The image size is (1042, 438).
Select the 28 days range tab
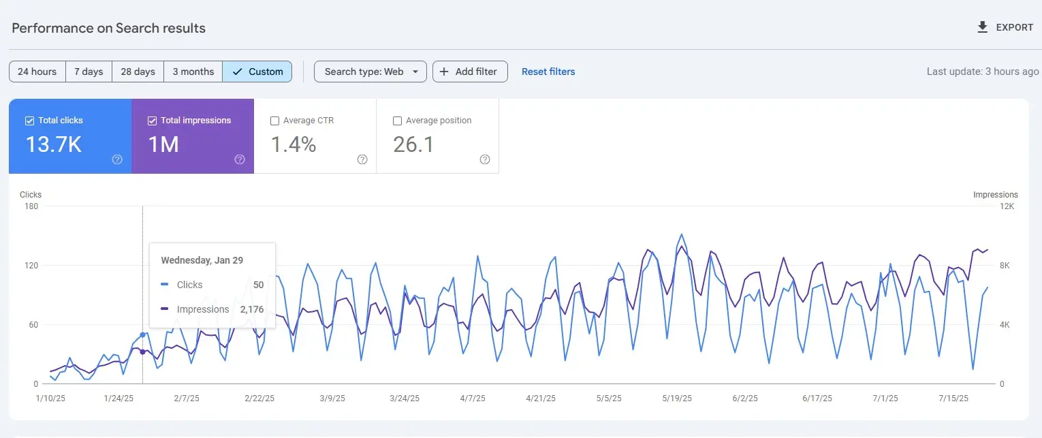pos(138,71)
